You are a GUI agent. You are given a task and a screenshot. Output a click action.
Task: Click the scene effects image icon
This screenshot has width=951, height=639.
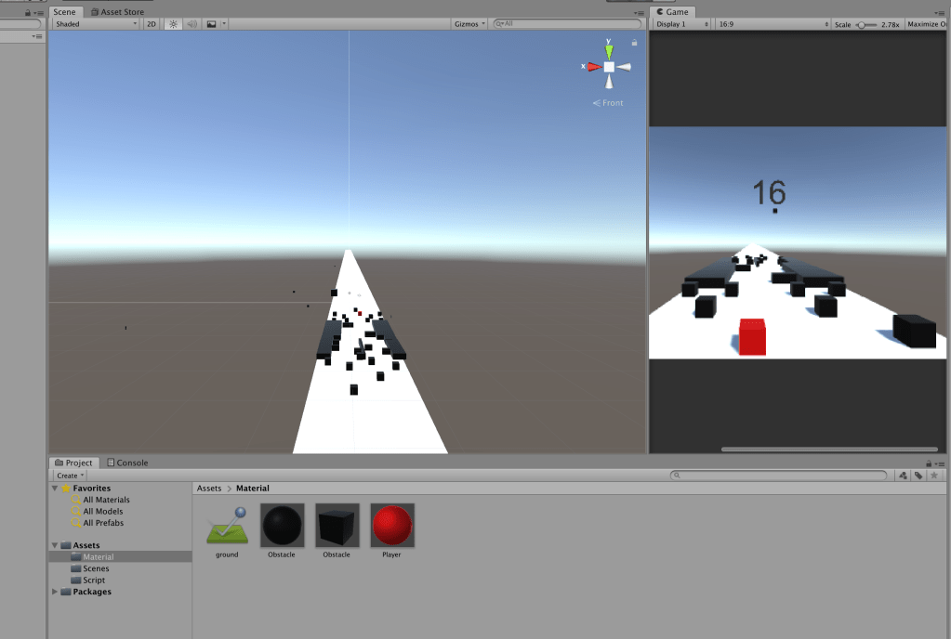pyautogui.click(x=211, y=24)
